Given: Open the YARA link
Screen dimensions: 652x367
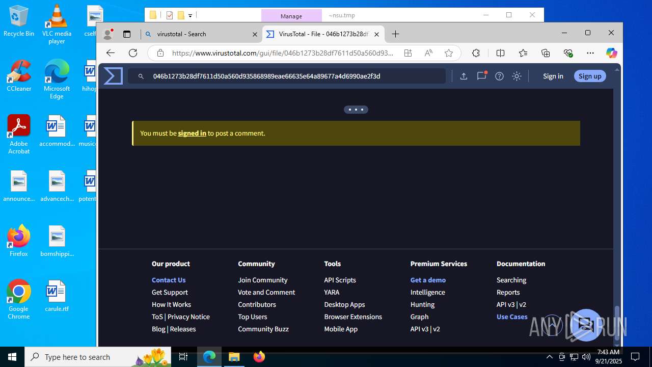Looking at the screenshot, I should coord(332,292).
